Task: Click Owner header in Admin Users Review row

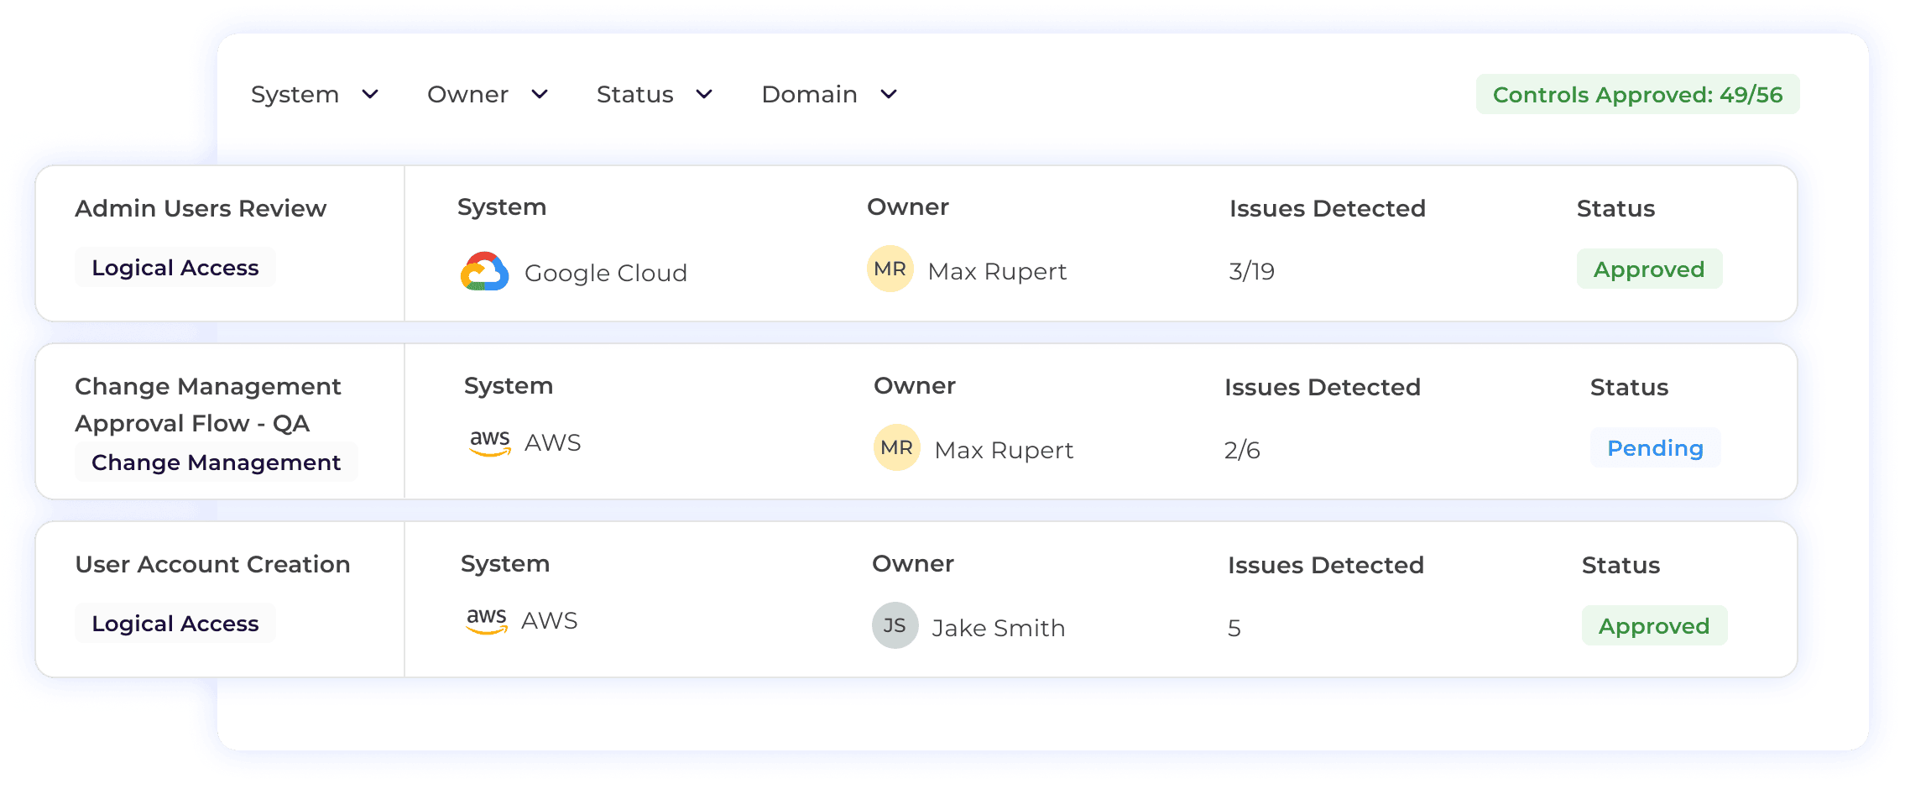Action: (x=908, y=206)
